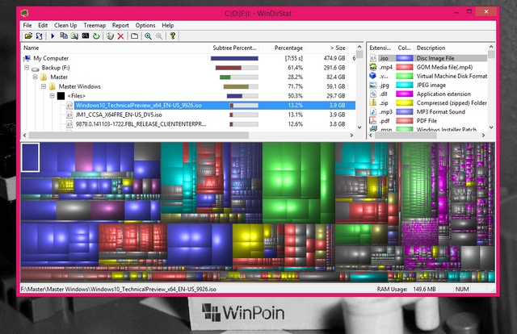
Task: Click the green Refresh Selected icon
Action: click(x=96, y=36)
